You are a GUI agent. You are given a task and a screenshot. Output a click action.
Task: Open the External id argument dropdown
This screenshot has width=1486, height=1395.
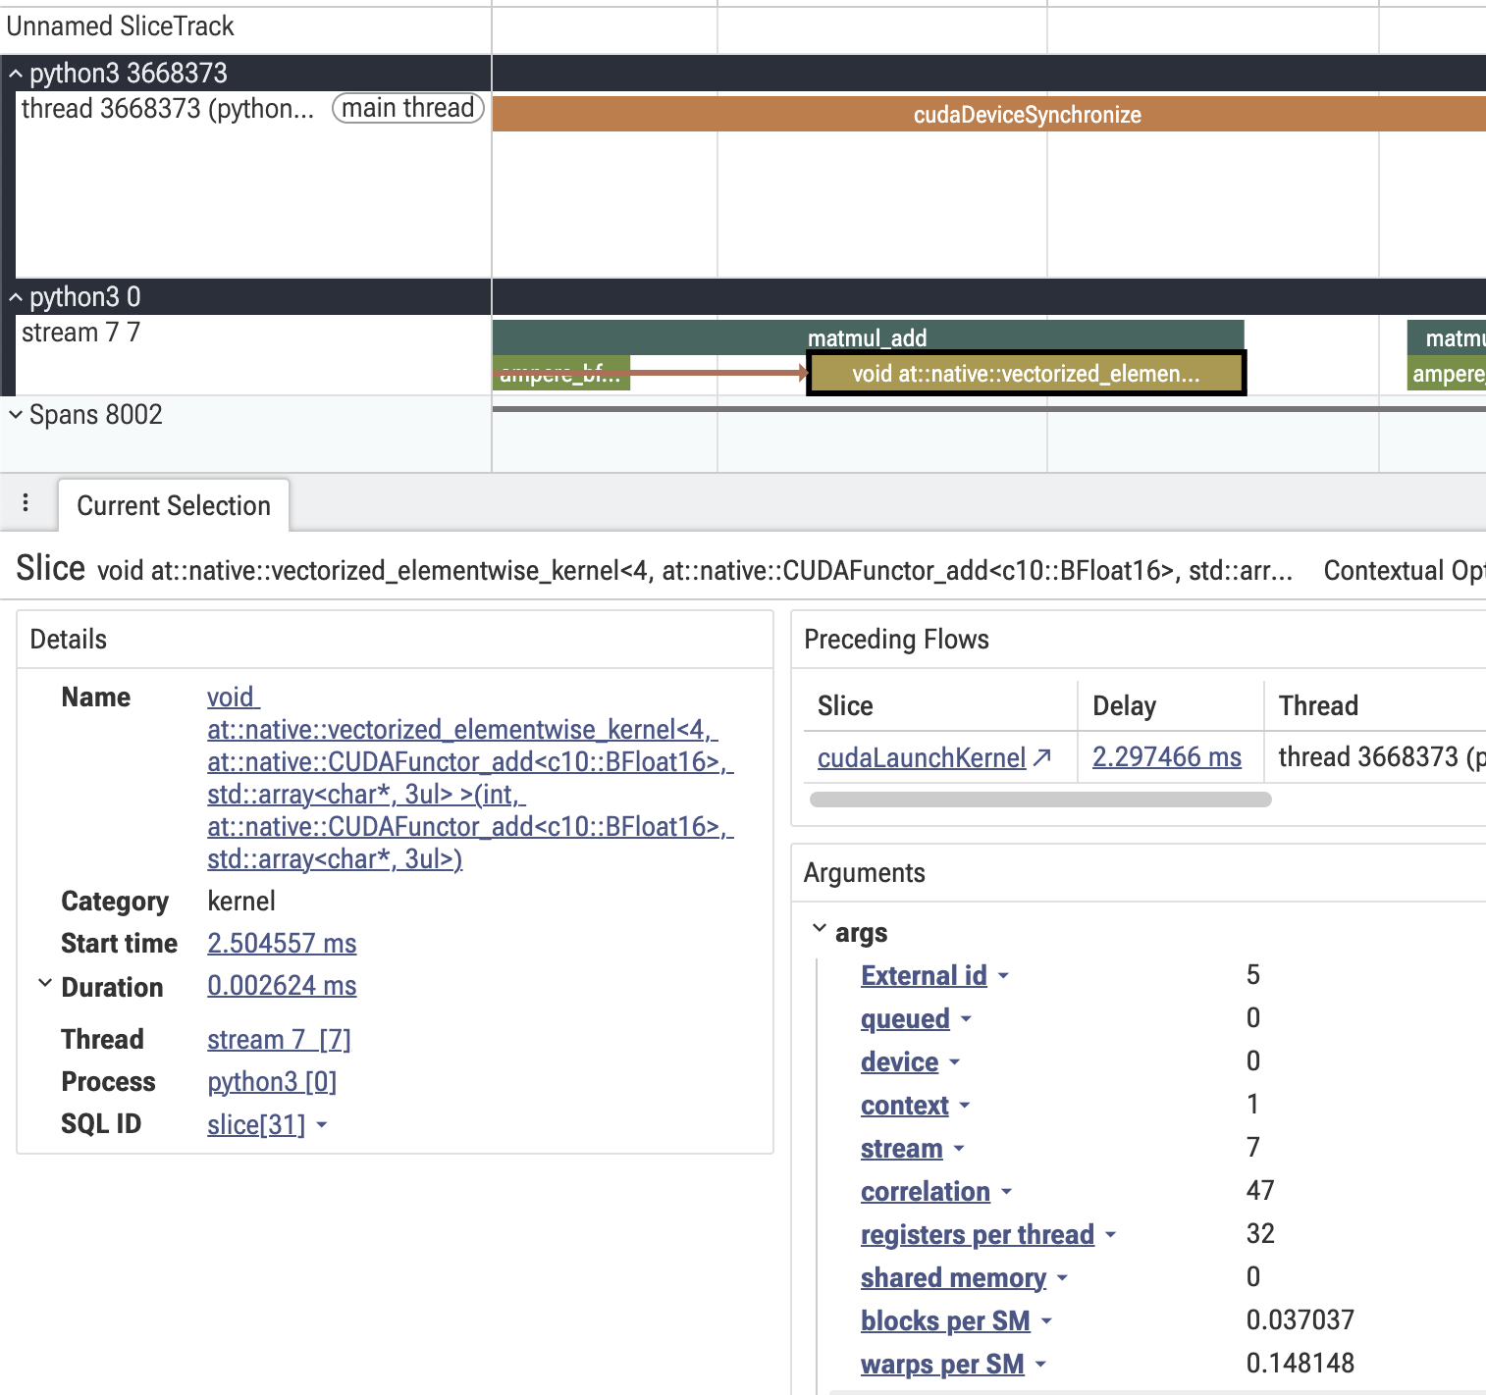point(1003,976)
